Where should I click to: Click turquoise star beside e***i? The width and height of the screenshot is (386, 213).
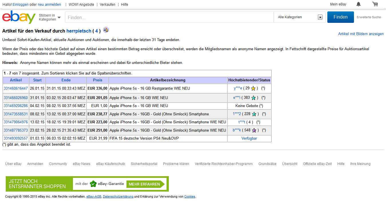253,98
